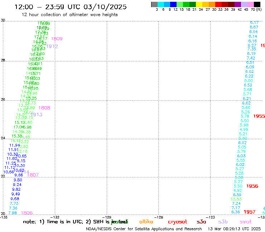The image size is (265, 232).
Task: Click the '7.73' wave height value
Action: [x=14, y=203]
